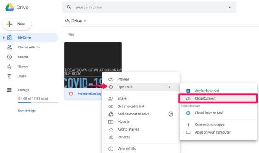Click the Google Drive logo
The image size is (259, 153).
10,8
